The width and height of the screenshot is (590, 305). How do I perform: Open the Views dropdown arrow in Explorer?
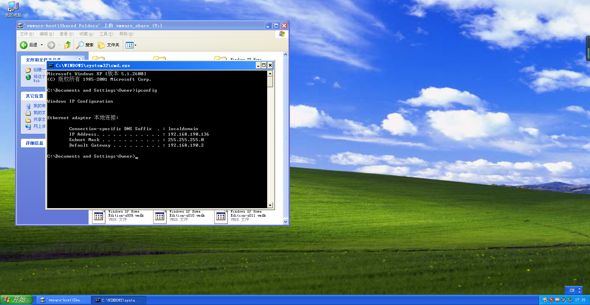(x=136, y=45)
